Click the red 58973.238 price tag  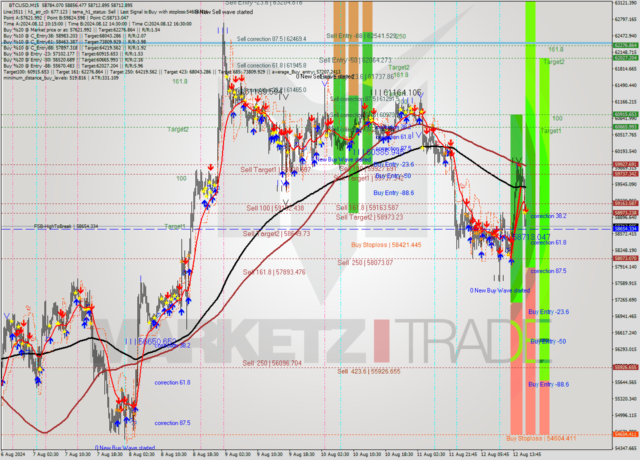pyautogui.click(x=625, y=213)
